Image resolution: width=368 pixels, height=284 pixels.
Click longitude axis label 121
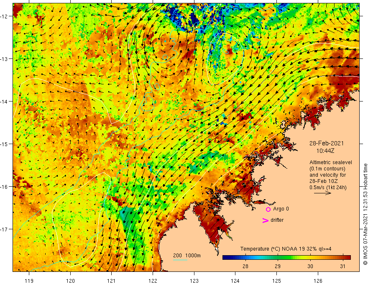point(112,281)
